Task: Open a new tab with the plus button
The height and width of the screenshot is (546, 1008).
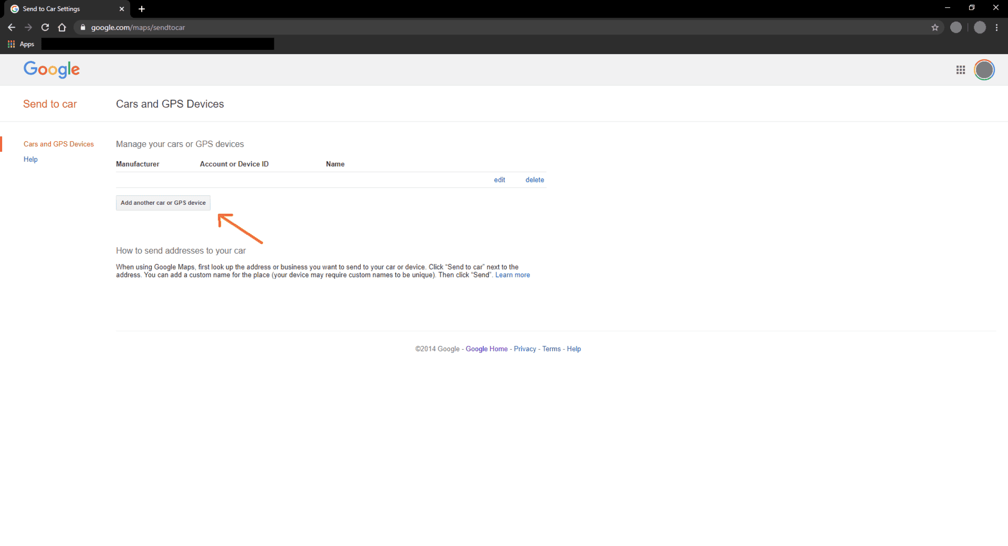Action: pos(142,9)
